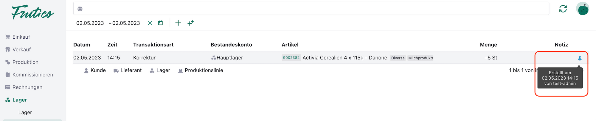The image size is (596, 121).
Task: Collapse the Lager sidebar section
Action: 20,100
